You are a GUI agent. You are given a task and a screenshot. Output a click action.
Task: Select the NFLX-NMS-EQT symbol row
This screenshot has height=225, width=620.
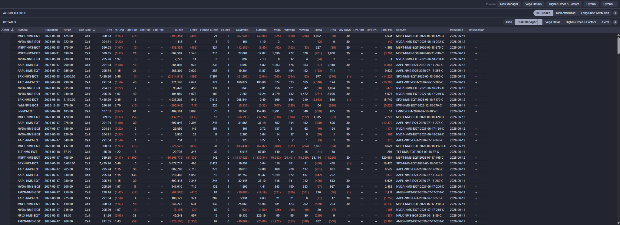point(29,216)
